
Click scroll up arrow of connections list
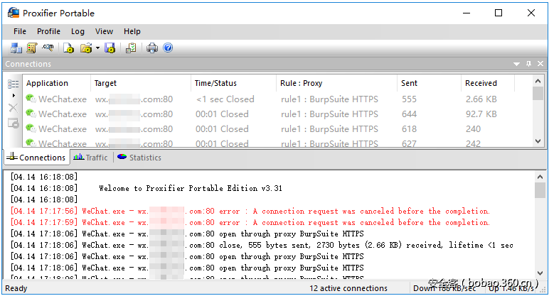click(538, 81)
